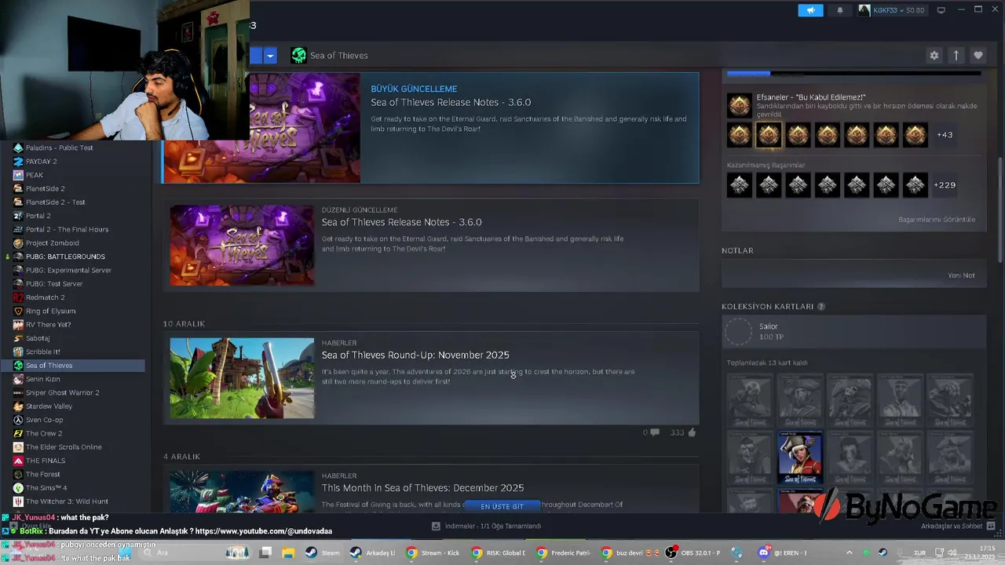
Task: Open the Round-Up: November 2025 news post
Action: click(x=431, y=377)
